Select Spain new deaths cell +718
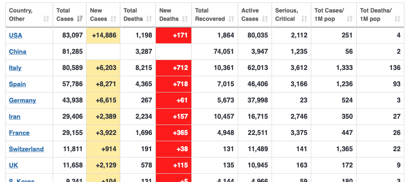Screen dimensions: 409x182 coord(174,84)
